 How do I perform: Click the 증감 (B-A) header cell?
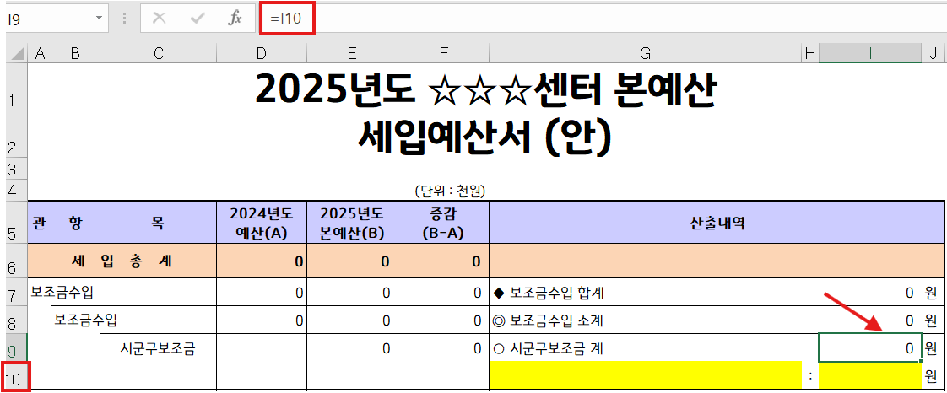coord(443,223)
